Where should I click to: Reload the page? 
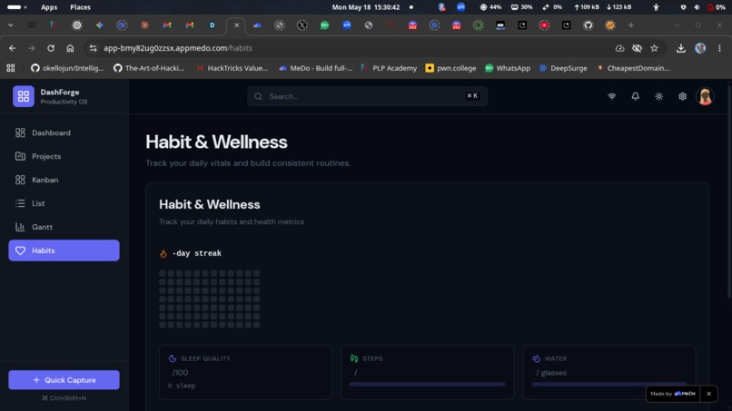point(51,48)
